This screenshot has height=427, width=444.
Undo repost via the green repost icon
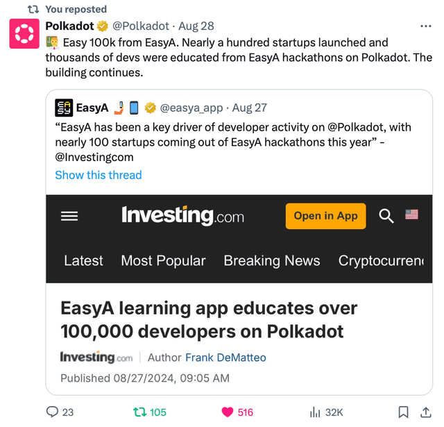tap(140, 412)
